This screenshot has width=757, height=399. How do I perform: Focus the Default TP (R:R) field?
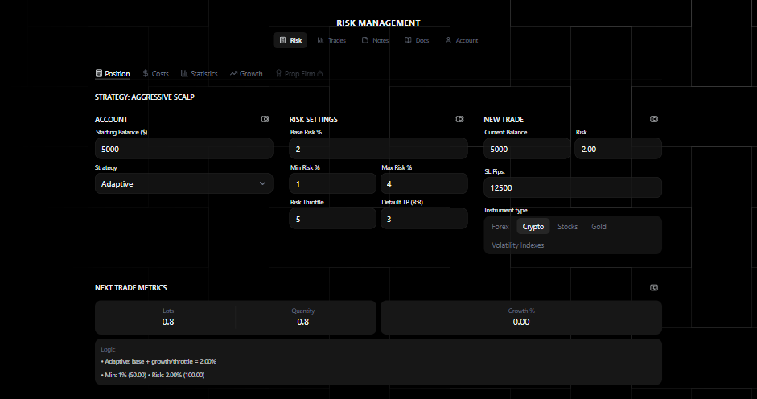425,219
